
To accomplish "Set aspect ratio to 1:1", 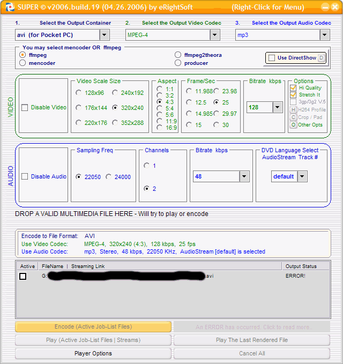I will [159, 88].
